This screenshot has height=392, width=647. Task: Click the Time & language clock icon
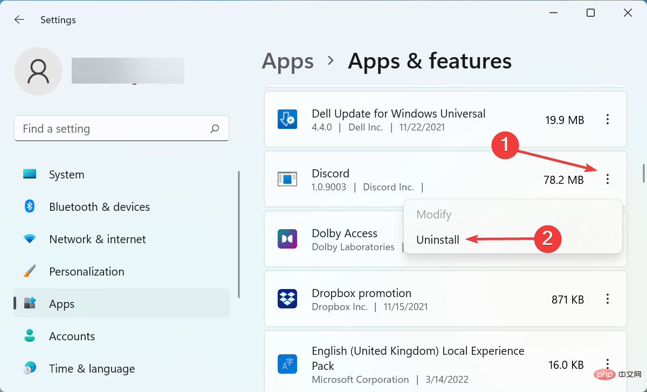coord(30,368)
